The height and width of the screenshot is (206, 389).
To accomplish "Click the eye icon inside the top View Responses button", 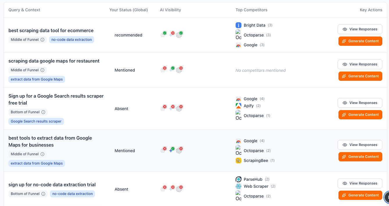I will 344,29.
